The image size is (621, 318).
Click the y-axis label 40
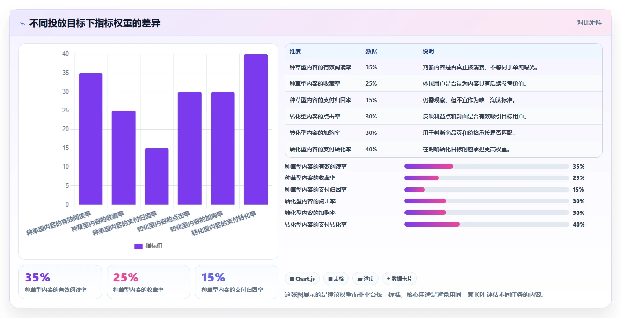point(66,54)
